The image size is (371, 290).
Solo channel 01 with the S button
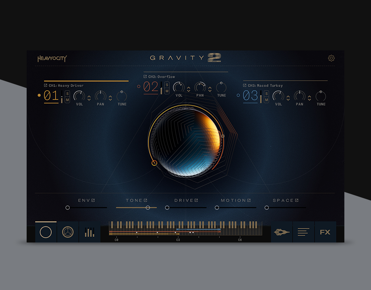pos(67,94)
